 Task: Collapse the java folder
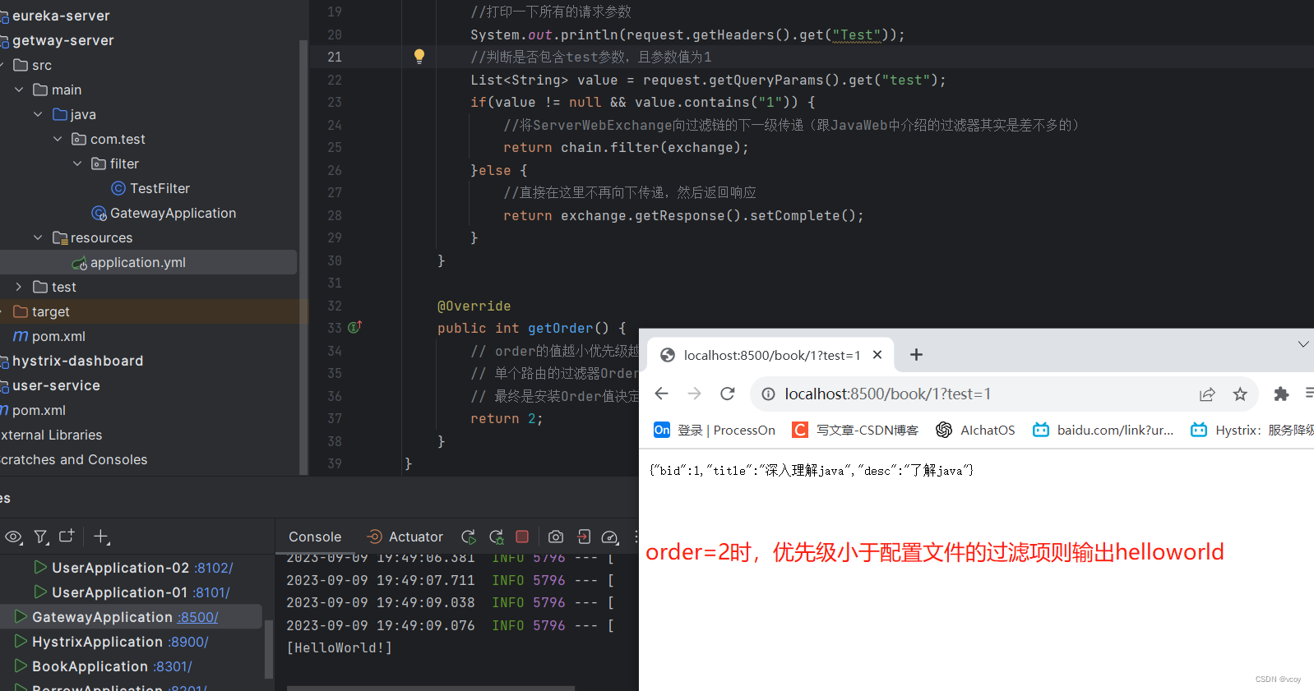(38, 114)
